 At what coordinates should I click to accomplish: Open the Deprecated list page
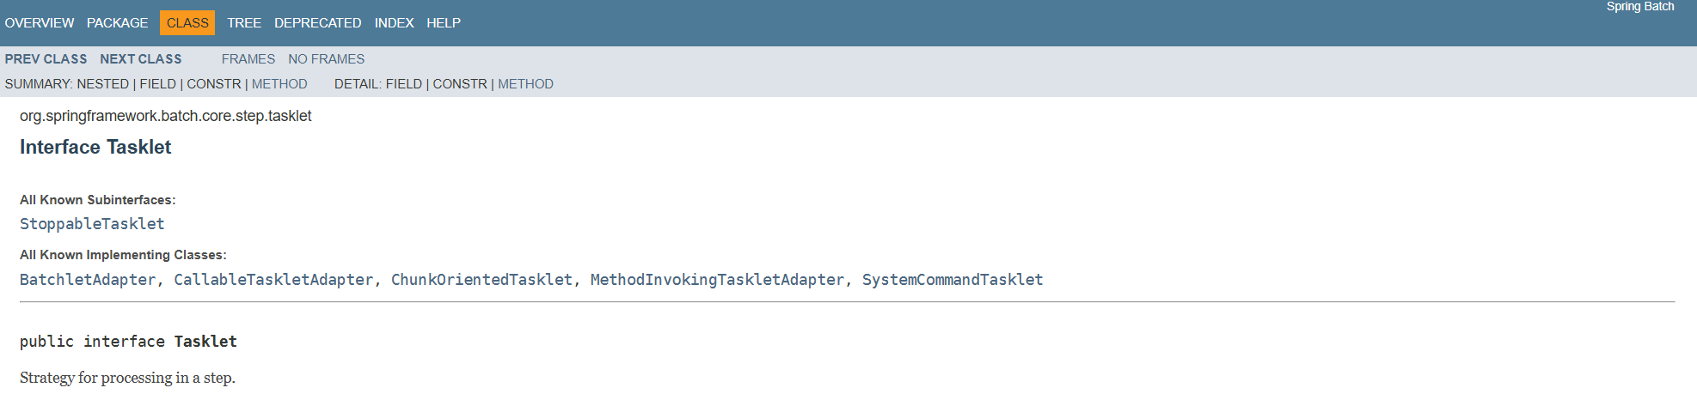point(318,23)
